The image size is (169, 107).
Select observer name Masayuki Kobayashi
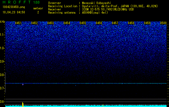[x=96, y=3]
